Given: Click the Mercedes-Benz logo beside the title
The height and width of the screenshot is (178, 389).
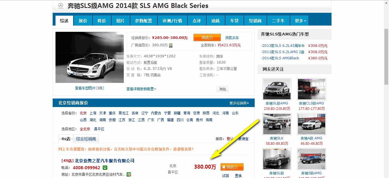Looking at the screenshot, I should pyautogui.click(x=61, y=6).
